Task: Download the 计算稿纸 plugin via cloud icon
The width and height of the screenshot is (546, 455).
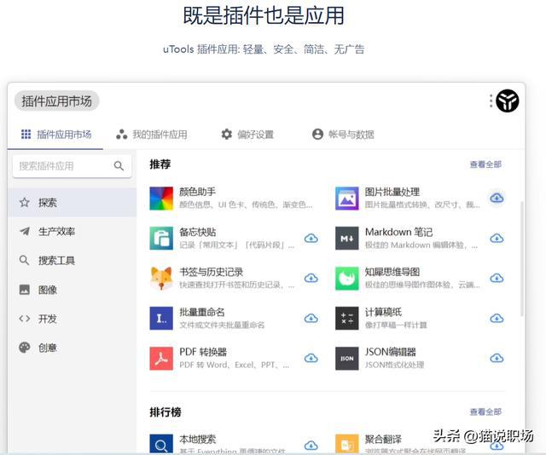Action: tap(497, 318)
